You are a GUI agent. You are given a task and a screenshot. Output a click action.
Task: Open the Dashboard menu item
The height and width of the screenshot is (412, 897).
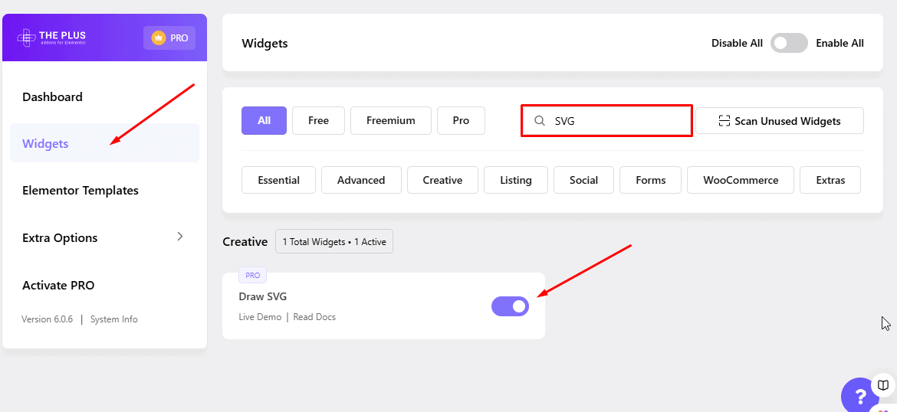click(x=52, y=97)
